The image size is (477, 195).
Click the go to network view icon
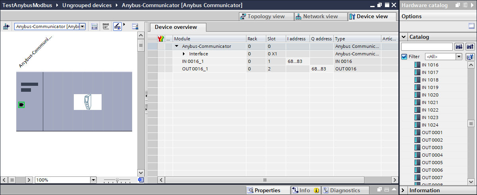coord(6,27)
